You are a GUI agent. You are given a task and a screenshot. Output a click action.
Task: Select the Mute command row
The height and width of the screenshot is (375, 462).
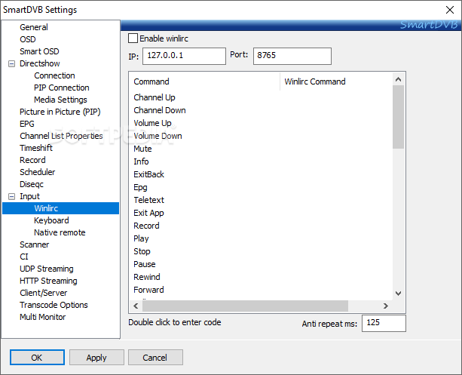click(x=142, y=149)
